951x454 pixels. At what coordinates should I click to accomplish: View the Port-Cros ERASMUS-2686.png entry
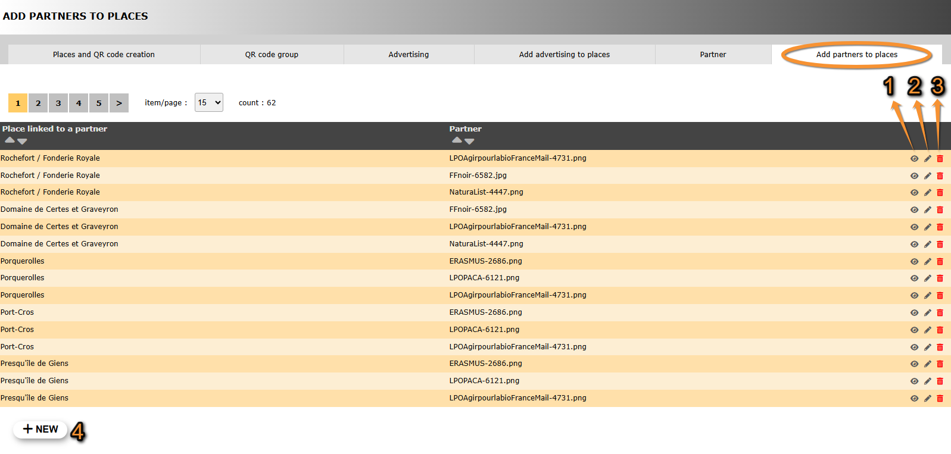(x=914, y=313)
